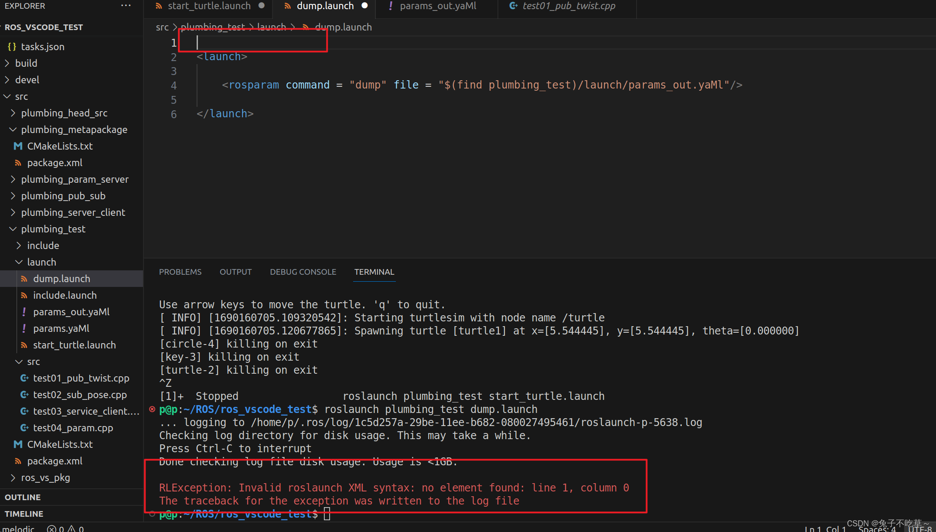Click the Ln 1, Col 1 status indicator
The image size is (936, 532).
click(824, 528)
